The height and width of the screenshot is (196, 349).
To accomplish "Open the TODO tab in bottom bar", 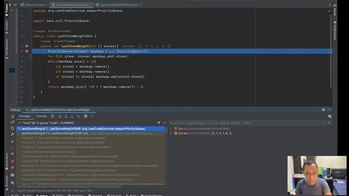I will [x=58, y=195].
